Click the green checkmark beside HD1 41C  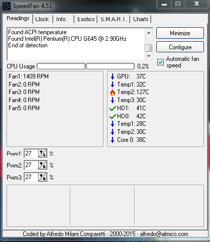pyautogui.click(x=113, y=108)
